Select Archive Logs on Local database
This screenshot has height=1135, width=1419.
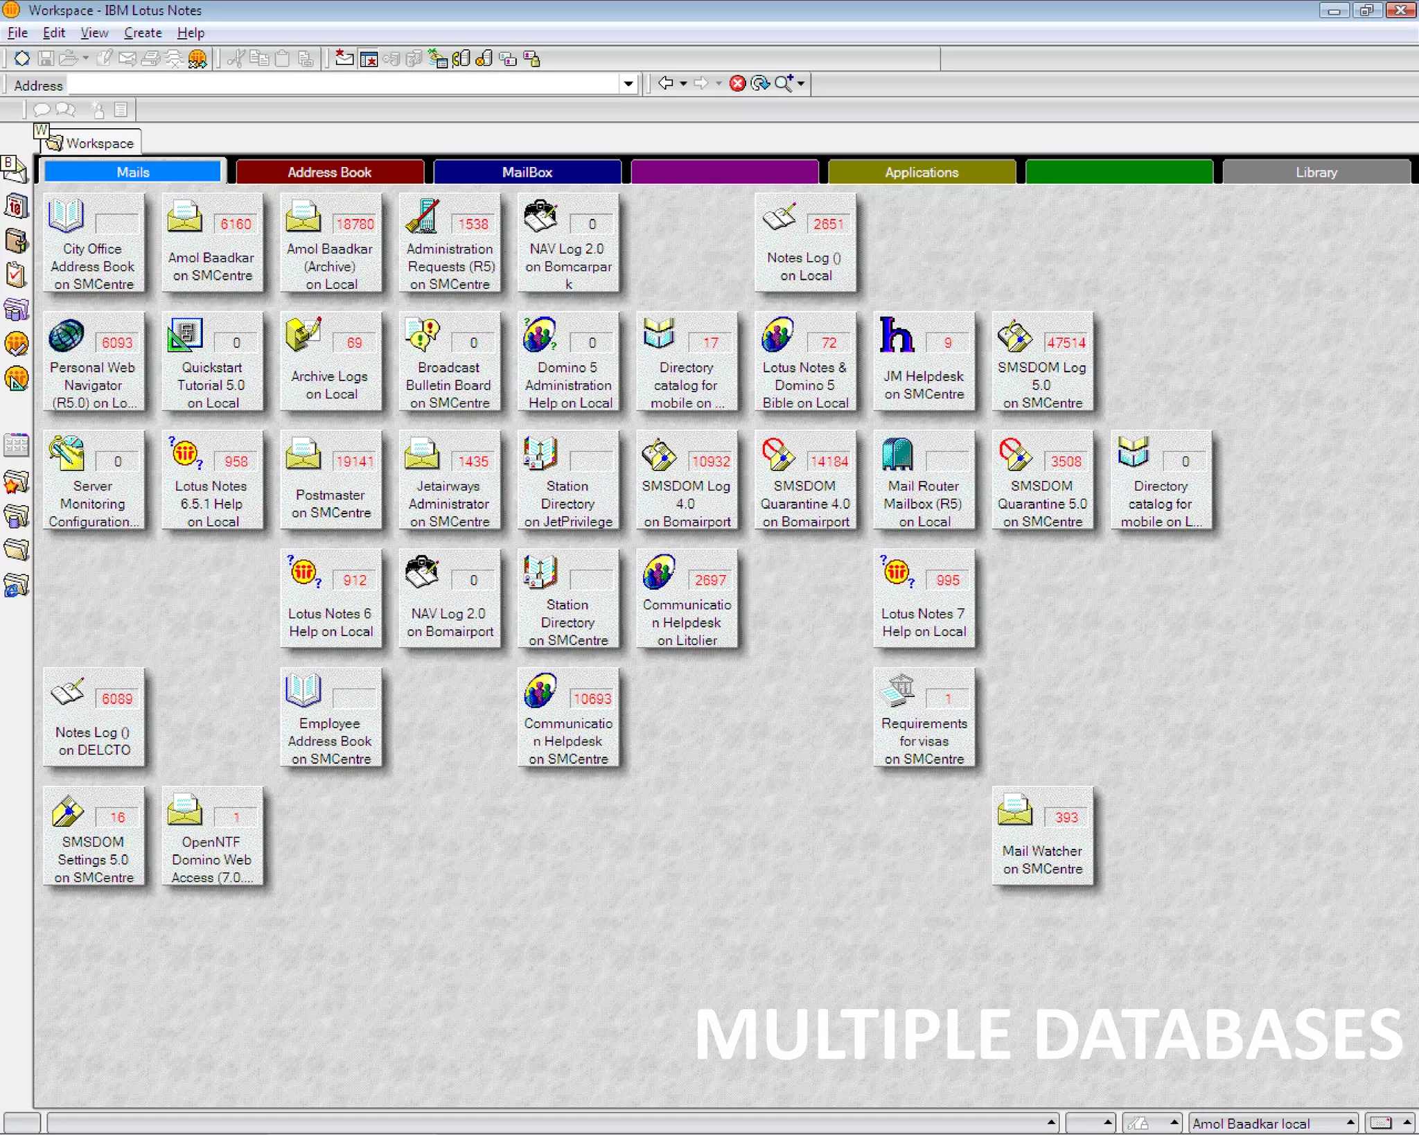pos(330,362)
